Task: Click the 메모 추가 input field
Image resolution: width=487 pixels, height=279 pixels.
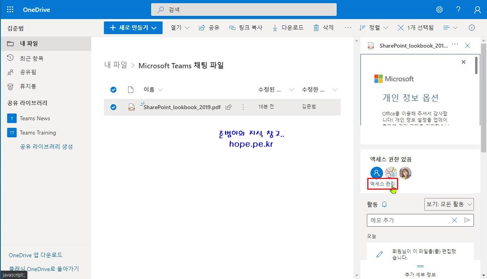Action: [x=408, y=220]
